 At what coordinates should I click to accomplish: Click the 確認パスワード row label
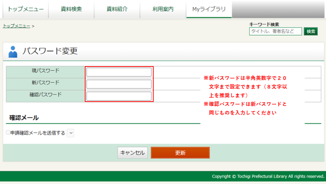click(x=46, y=95)
